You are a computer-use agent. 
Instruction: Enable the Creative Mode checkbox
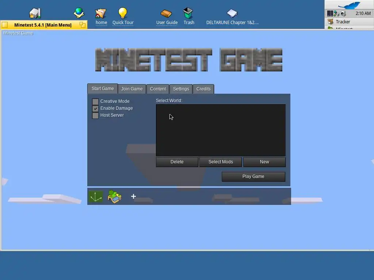[x=95, y=102]
